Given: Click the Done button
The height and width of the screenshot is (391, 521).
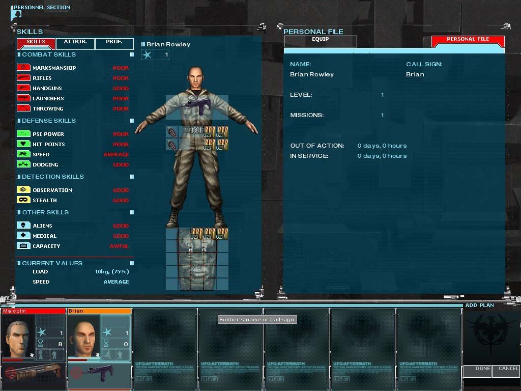Looking at the screenshot, I should tap(477, 371).
